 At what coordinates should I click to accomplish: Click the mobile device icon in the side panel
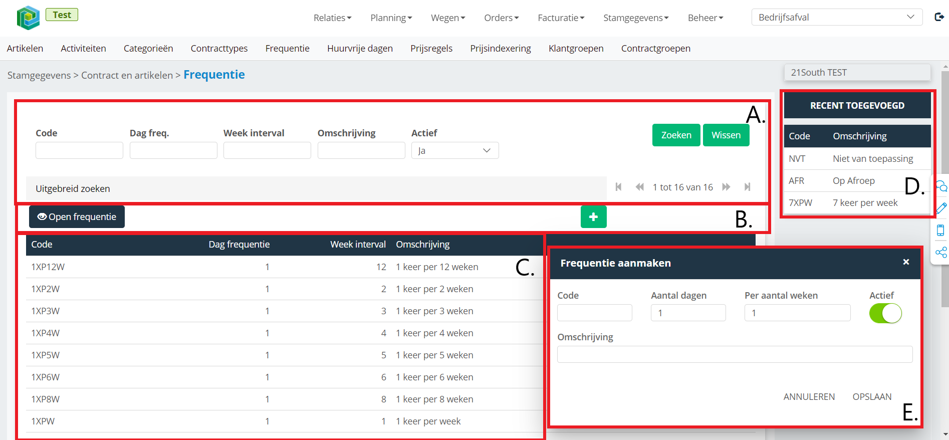pos(940,231)
